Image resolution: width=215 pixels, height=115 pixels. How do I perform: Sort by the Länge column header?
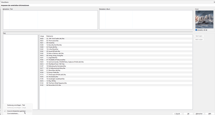click(42, 36)
